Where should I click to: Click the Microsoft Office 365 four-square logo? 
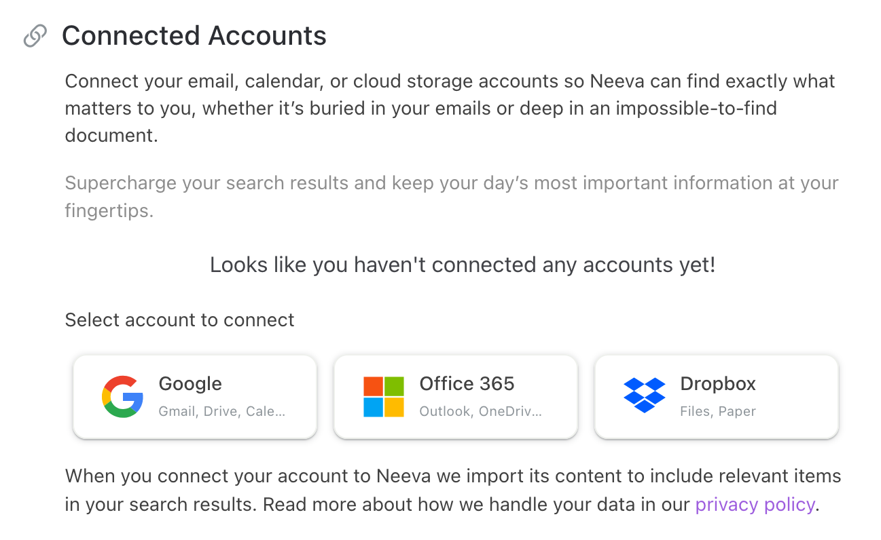click(x=384, y=397)
